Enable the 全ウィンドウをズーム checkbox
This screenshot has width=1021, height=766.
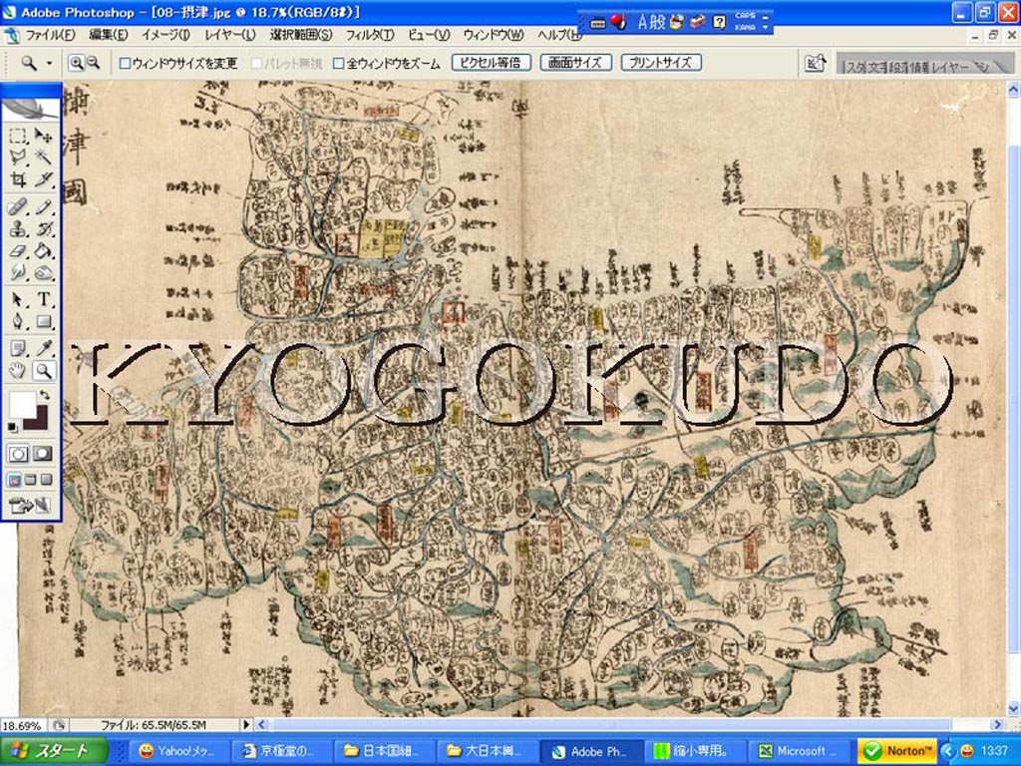click(x=339, y=64)
